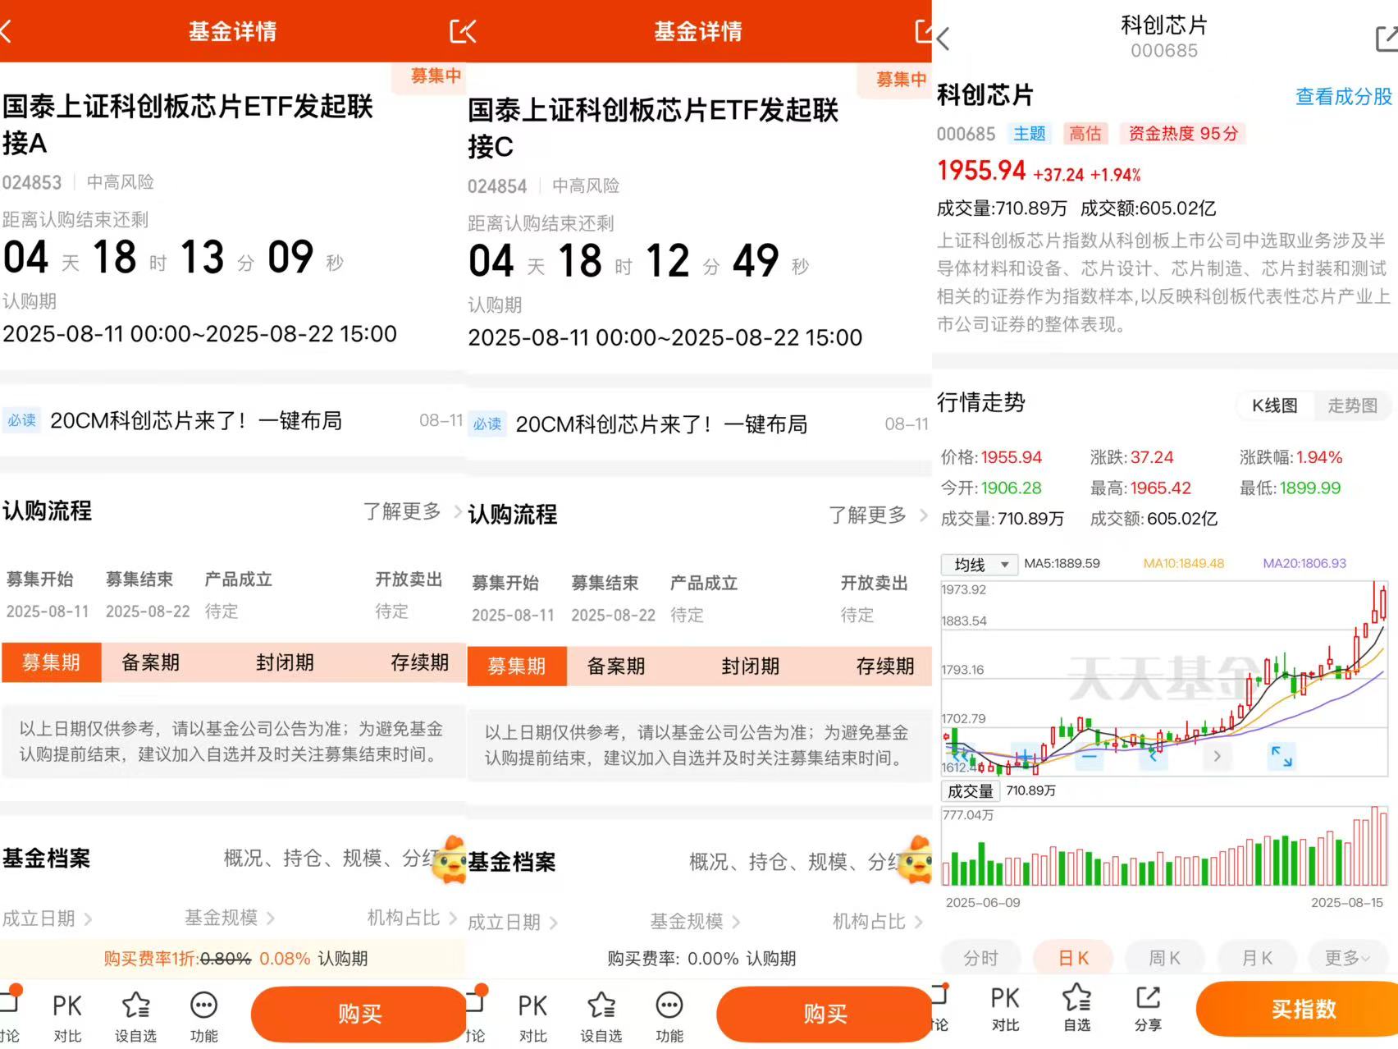The image size is (1398, 1049).
Task: Open 功能 menu icon on the 联接A fund page
Action: point(203,1018)
